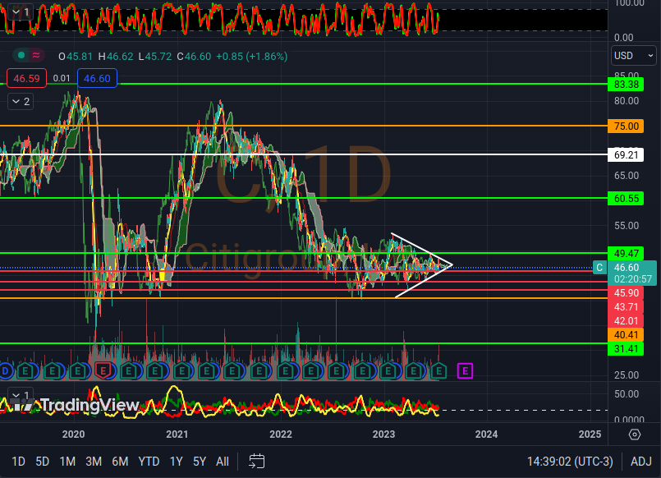Click the red 46.59 sell price button
The width and height of the screenshot is (661, 478).
(x=26, y=78)
